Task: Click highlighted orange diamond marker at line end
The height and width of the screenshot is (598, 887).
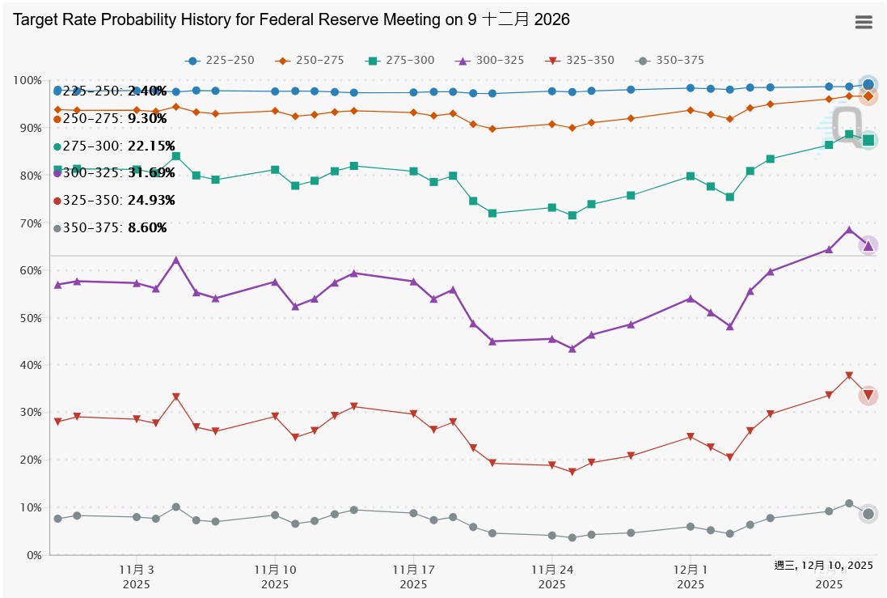Action: point(868,96)
